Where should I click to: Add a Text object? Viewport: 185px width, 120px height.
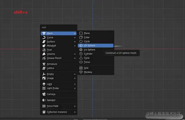tap(59, 50)
